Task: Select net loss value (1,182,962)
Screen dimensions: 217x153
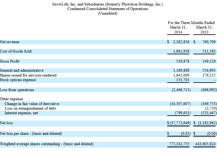Action: 208,123
